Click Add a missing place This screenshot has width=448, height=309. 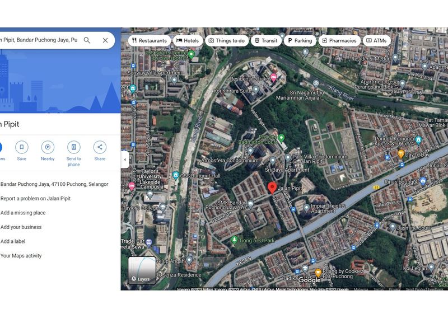[23, 213]
